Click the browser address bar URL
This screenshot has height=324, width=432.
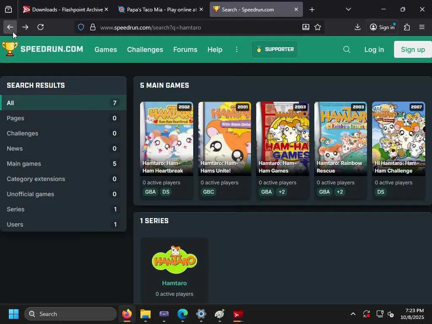click(x=151, y=27)
